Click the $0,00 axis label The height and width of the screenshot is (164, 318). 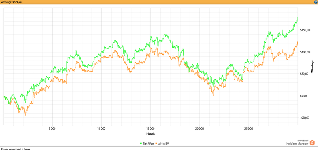pos(303,96)
